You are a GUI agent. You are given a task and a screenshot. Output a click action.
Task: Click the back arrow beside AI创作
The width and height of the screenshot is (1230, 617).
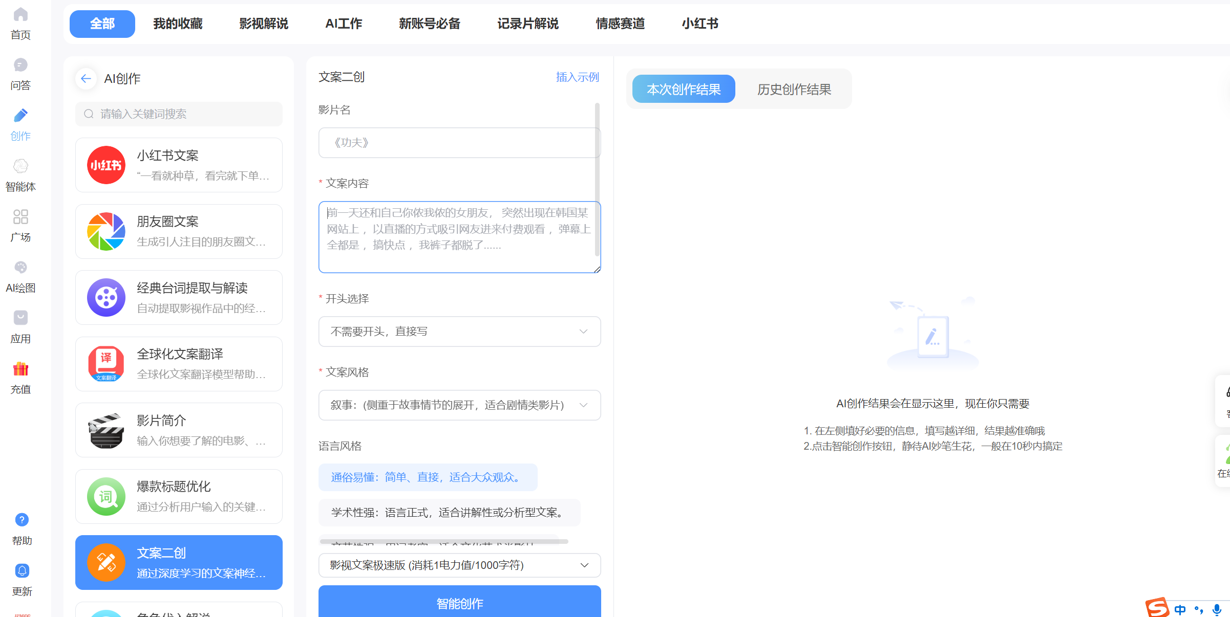click(x=86, y=79)
